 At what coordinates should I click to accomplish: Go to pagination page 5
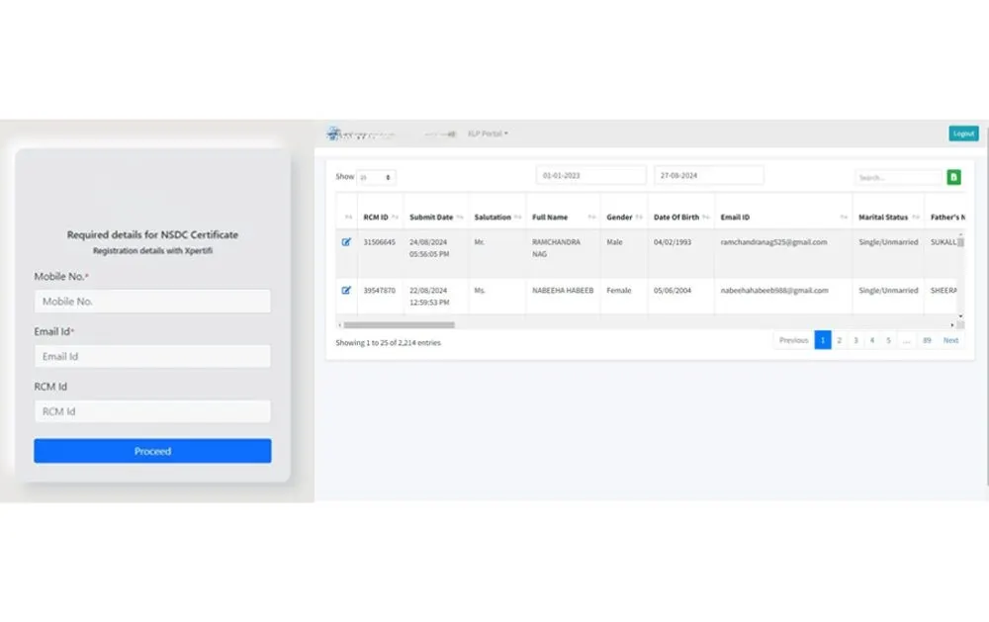[889, 340]
